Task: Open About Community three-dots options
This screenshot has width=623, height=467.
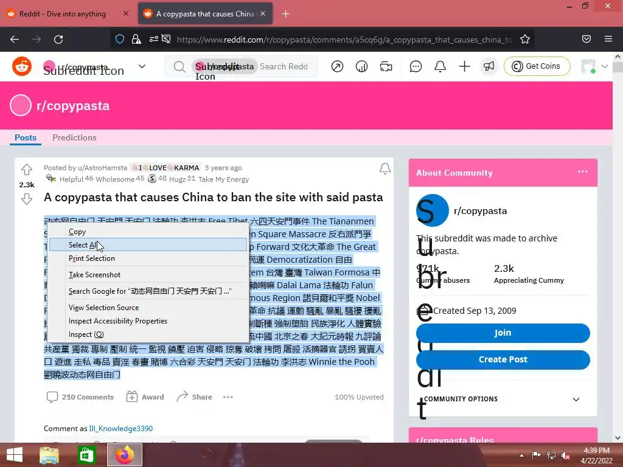Action: point(582,171)
